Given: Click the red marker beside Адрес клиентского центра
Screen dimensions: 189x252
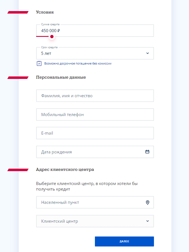Looking at the screenshot, I should click(18, 170).
